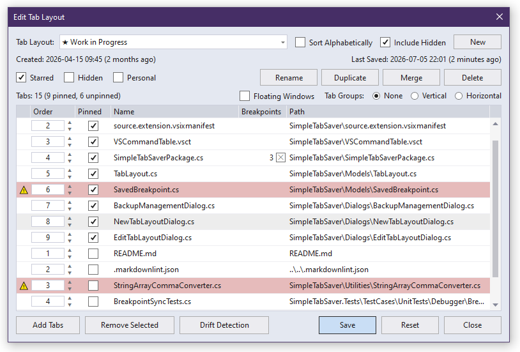Pin the README.md tab
The height and width of the screenshot is (352, 520).
(93, 254)
